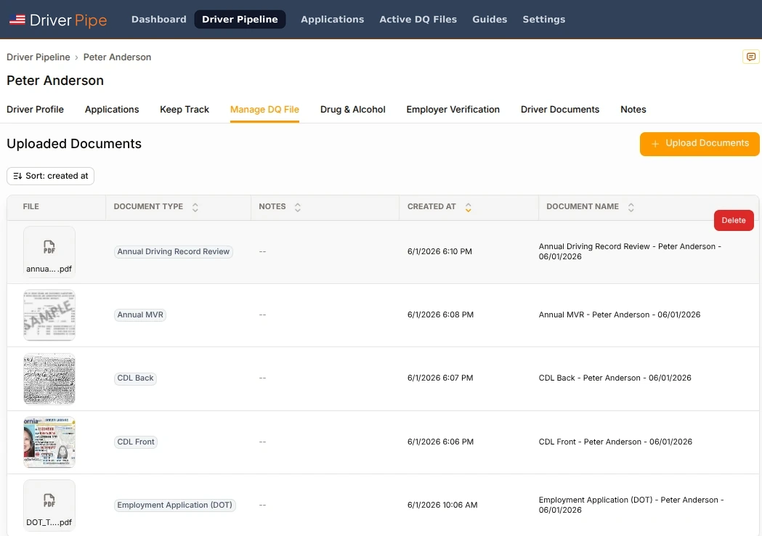Click the CDL Front type tag
This screenshot has height=536, width=762.
pos(136,442)
